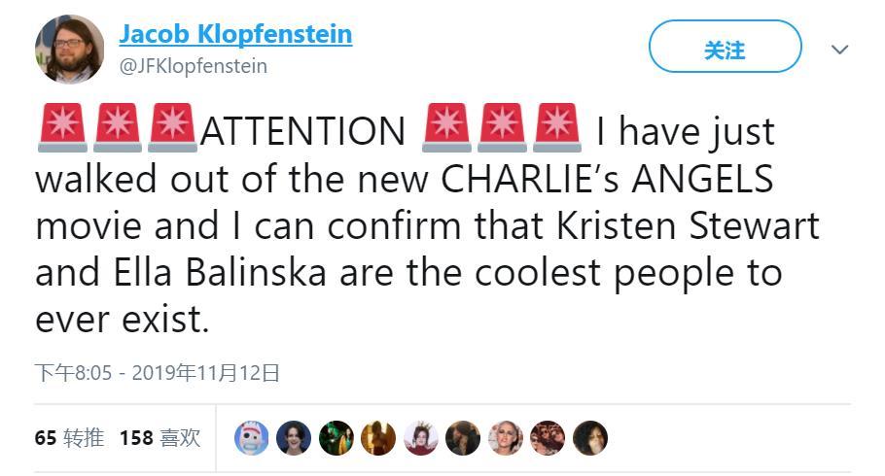
Task: Click the Jacob Klopfenstein name link
Action: click(x=235, y=35)
